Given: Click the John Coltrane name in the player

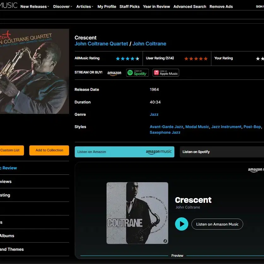Looking at the screenshot, I should (188, 207).
